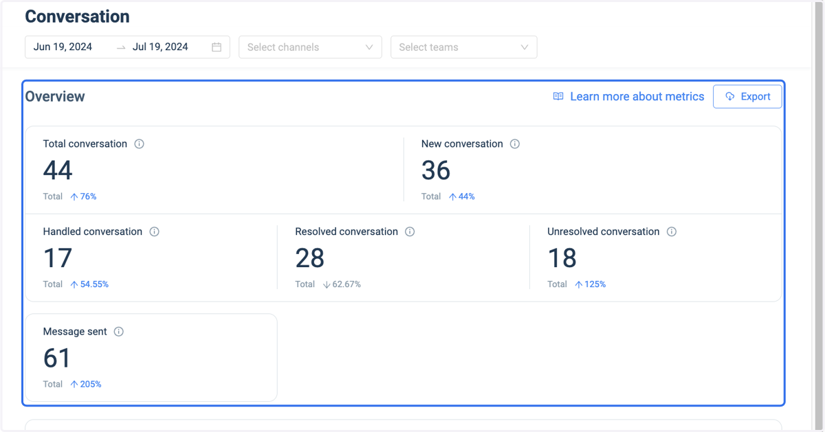Click the Overview section heading
The width and height of the screenshot is (825, 432).
tap(55, 97)
